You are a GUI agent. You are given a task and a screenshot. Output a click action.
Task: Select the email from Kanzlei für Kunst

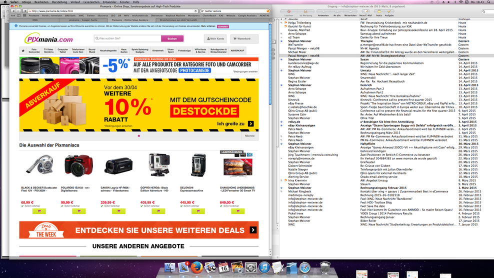pyautogui.click(x=299, y=26)
